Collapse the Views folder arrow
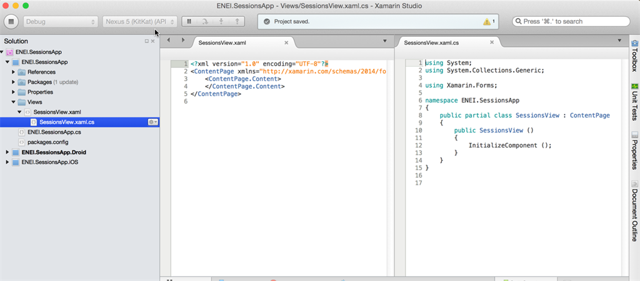This screenshot has height=281, width=640. (14, 102)
